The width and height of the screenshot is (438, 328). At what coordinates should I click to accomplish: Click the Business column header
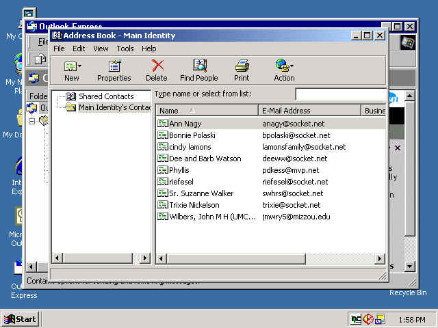click(x=374, y=111)
